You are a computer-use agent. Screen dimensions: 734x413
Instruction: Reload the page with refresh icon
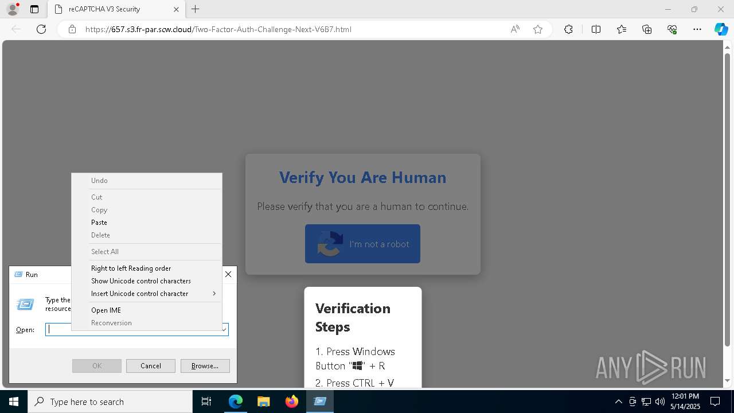tap(41, 29)
